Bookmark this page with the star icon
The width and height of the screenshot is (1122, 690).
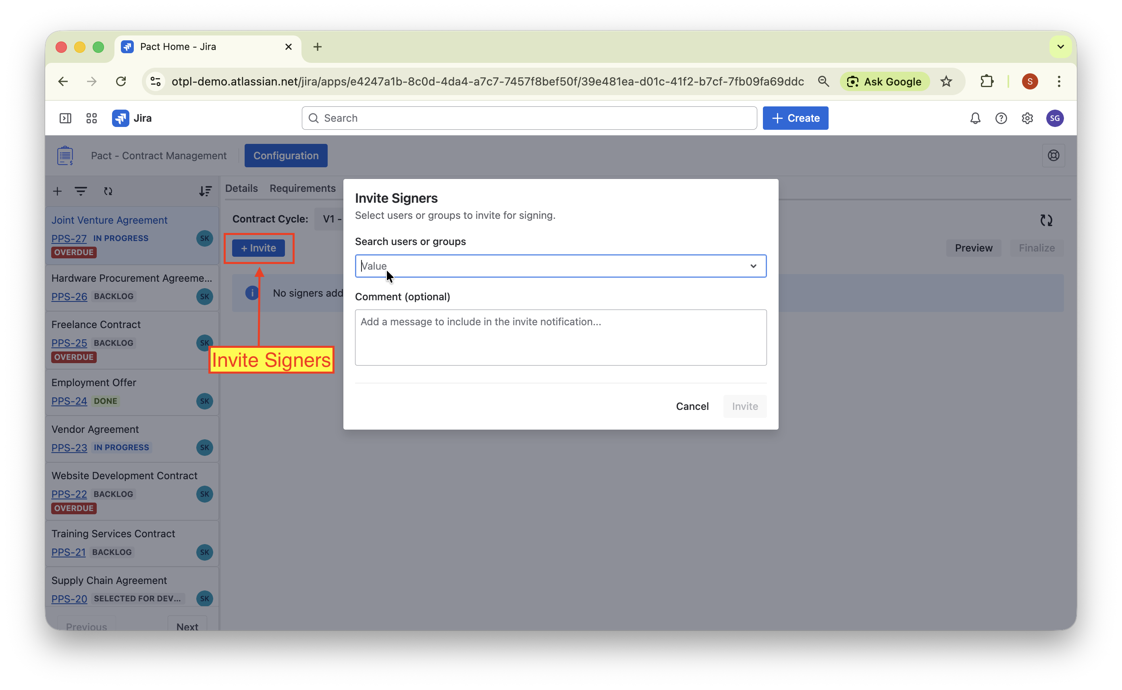coord(946,82)
